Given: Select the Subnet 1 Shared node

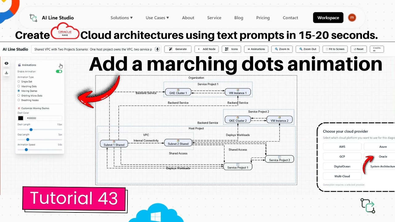Looking at the screenshot, I should tap(114, 144).
